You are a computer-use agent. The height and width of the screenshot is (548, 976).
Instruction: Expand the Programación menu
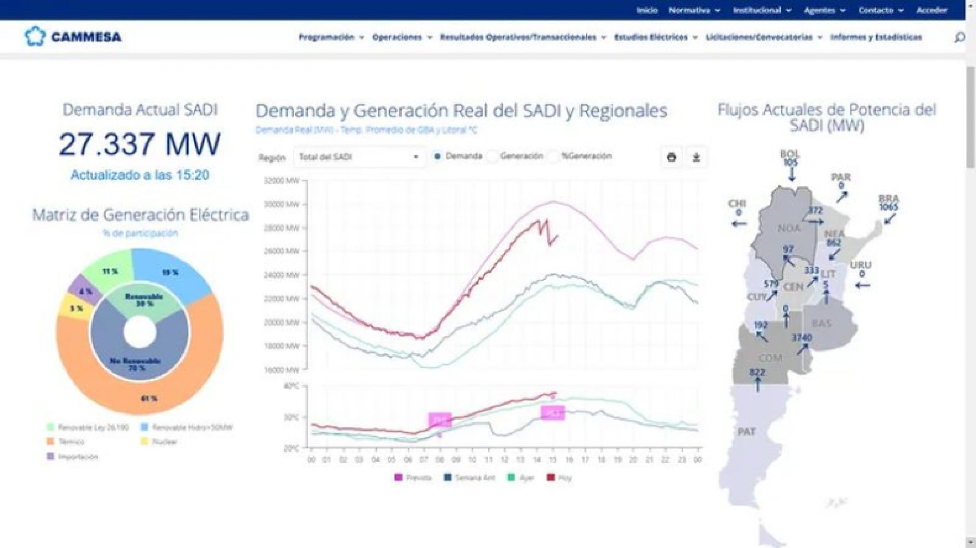click(331, 37)
